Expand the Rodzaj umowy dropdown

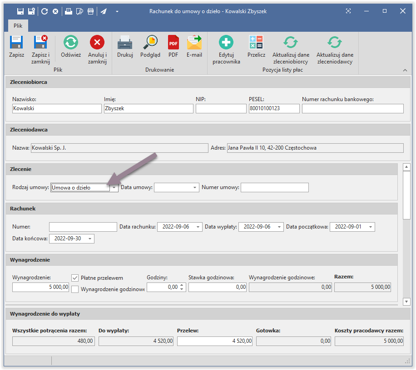(x=114, y=188)
